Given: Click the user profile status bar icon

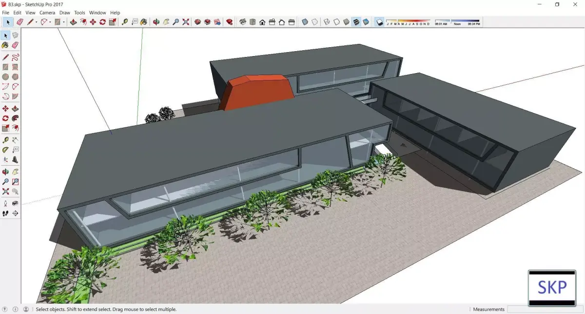Looking at the screenshot, I should [26, 309].
